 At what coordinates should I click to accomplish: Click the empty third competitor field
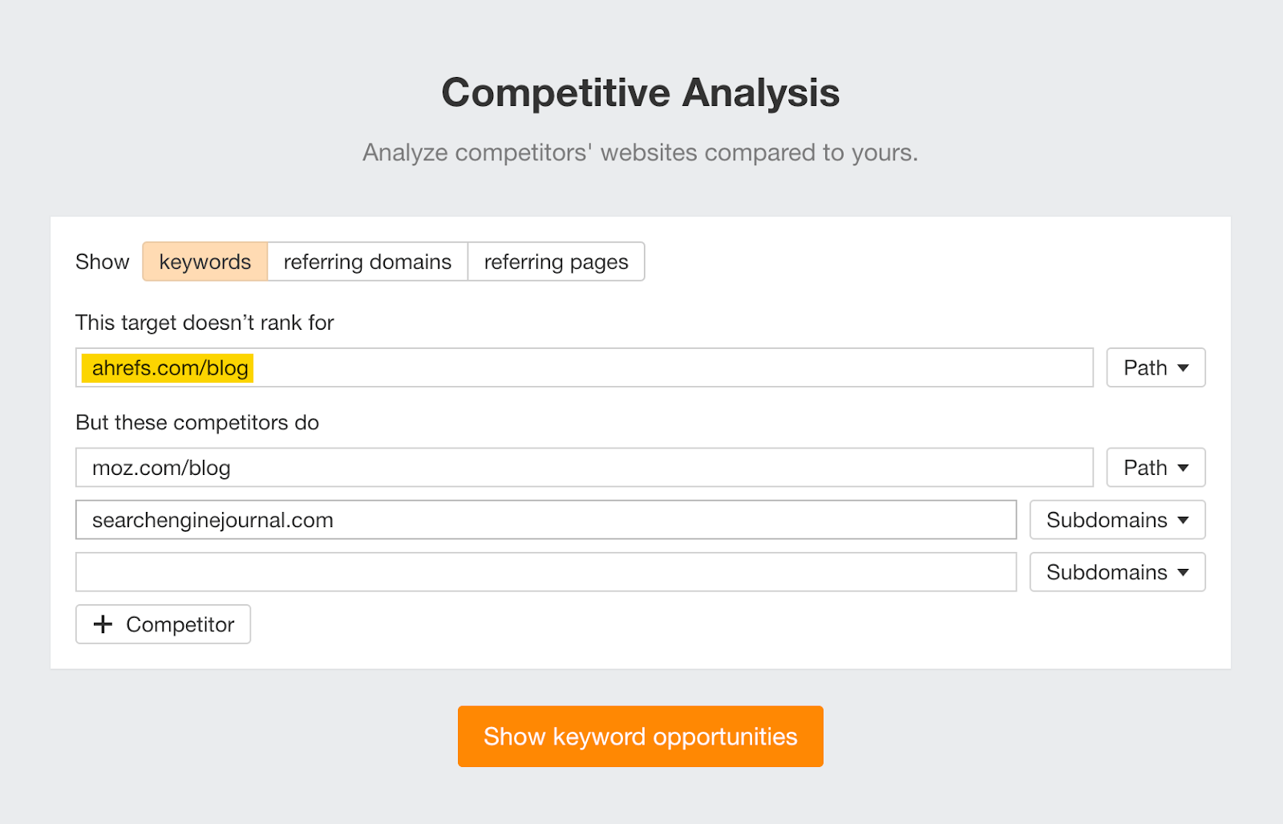[x=545, y=572]
